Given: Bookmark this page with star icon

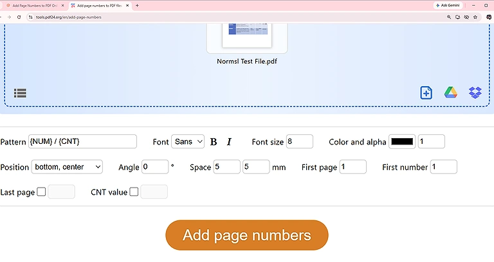Looking at the screenshot, I should click(x=475, y=17).
